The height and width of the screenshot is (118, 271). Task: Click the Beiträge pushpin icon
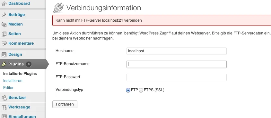4,15
